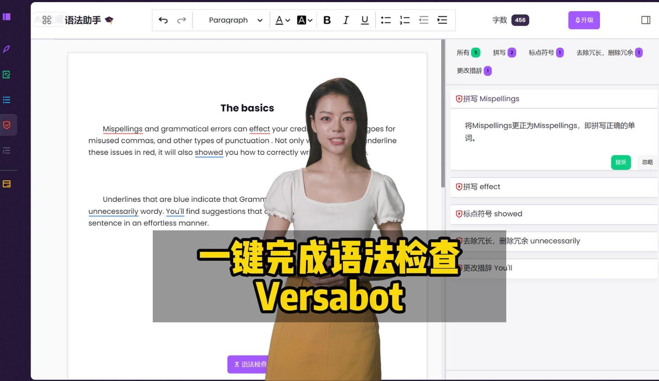Click the redo arrow in the toolbar
Image resolution: width=659 pixels, height=381 pixels.
pyautogui.click(x=181, y=20)
